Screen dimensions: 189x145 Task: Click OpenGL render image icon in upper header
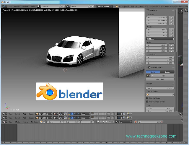click(x=128, y=114)
